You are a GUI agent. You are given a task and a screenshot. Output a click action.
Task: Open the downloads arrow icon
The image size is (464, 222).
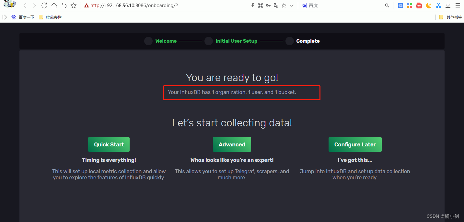point(448,5)
